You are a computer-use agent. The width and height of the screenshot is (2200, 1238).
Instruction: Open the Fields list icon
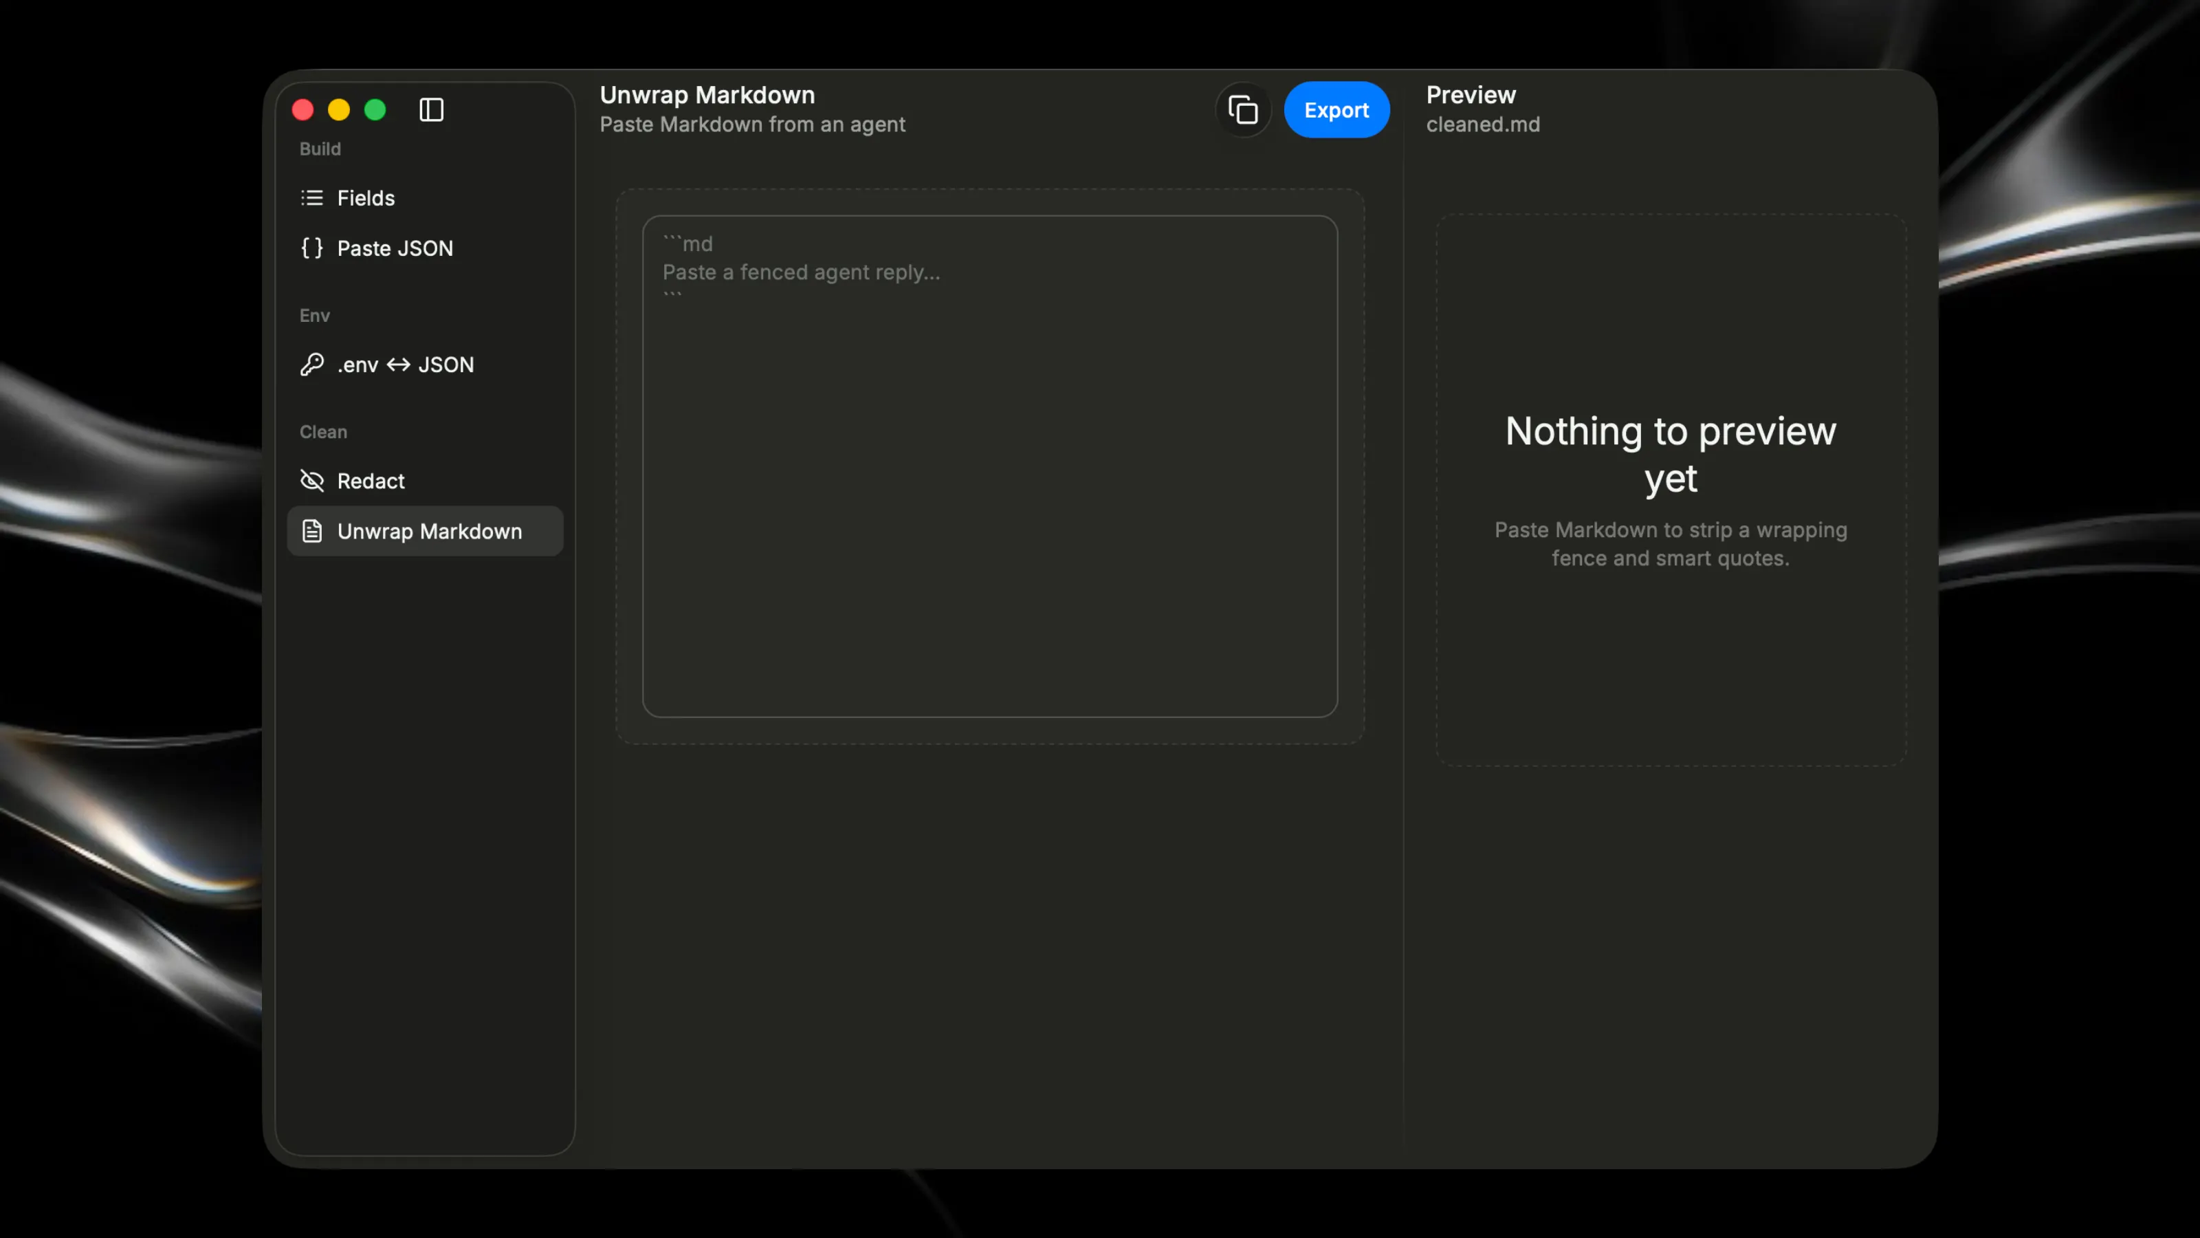tap(311, 198)
